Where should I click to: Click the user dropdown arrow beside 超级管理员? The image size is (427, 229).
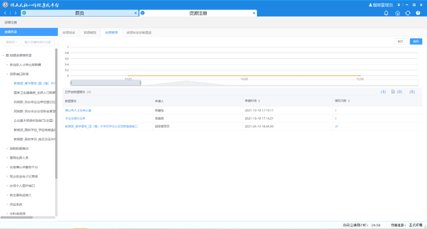[x=399, y=5]
